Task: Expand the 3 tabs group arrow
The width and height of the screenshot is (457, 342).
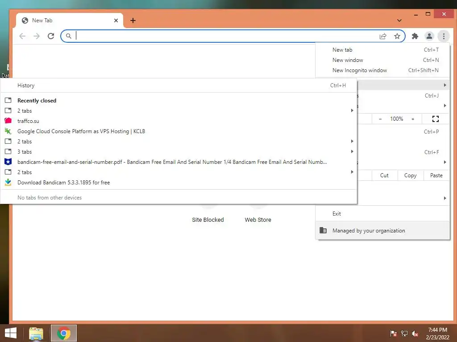Action: (352, 151)
